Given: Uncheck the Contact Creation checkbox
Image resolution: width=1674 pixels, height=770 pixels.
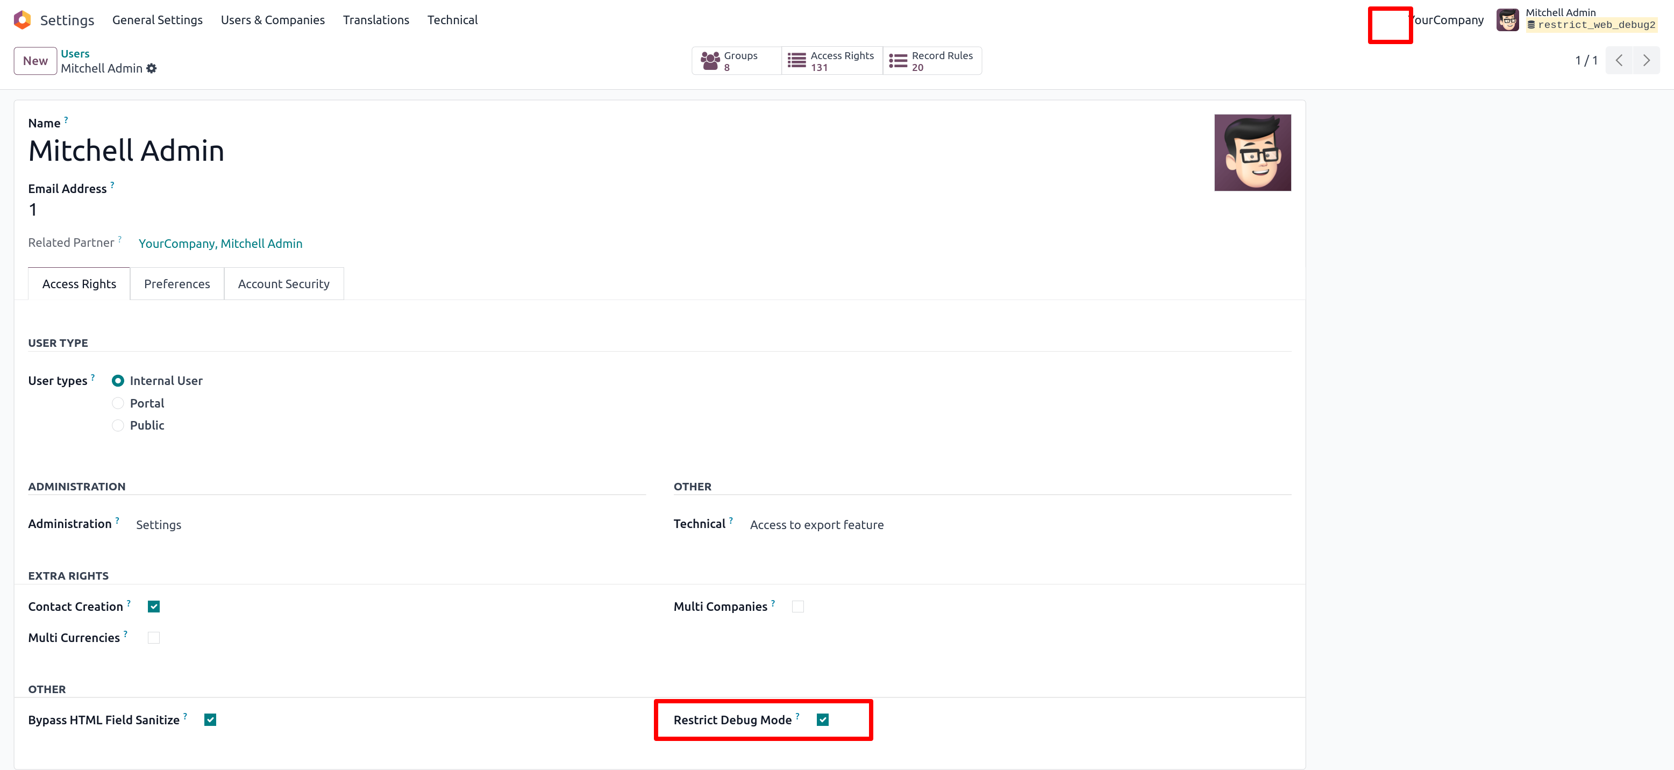Looking at the screenshot, I should click(x=154, y=606).
